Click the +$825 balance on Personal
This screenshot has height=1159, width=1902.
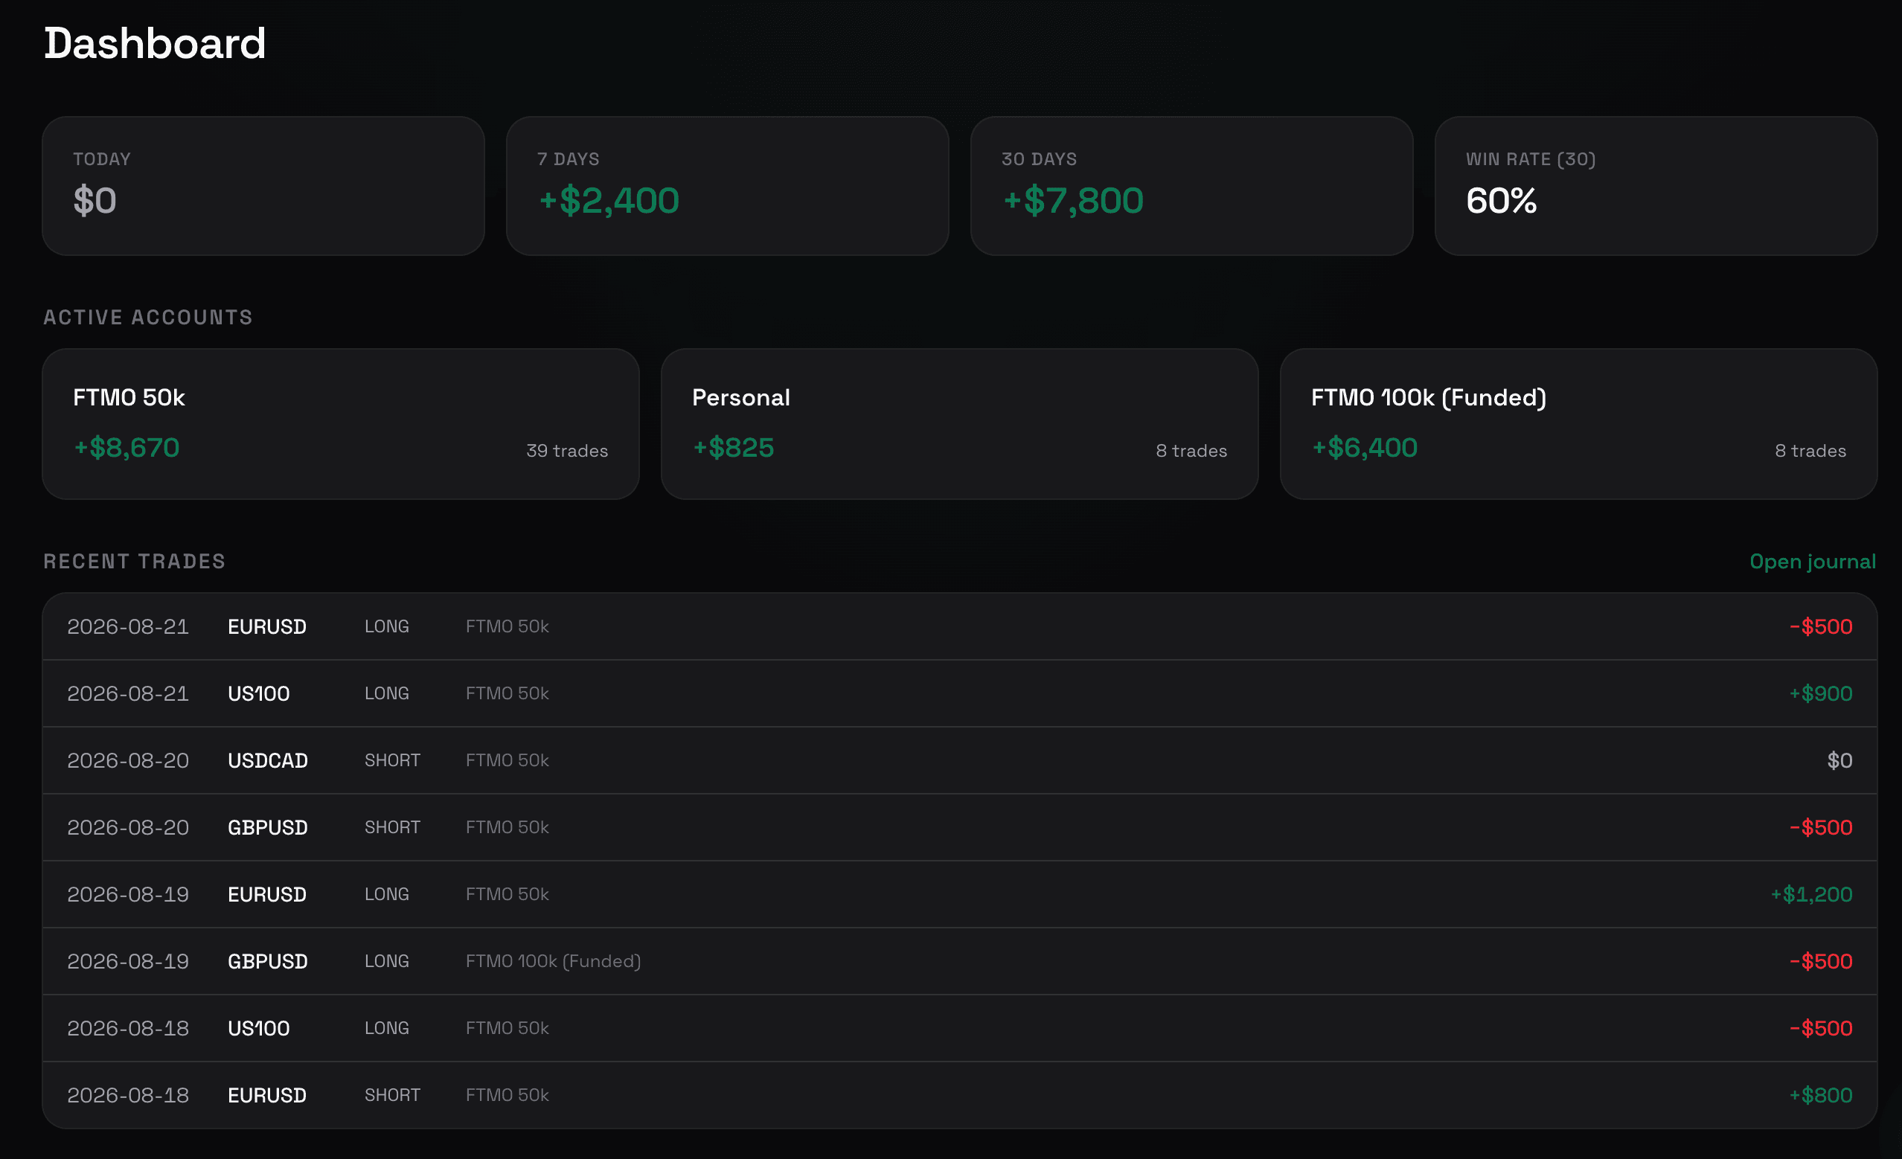(733, 448)
